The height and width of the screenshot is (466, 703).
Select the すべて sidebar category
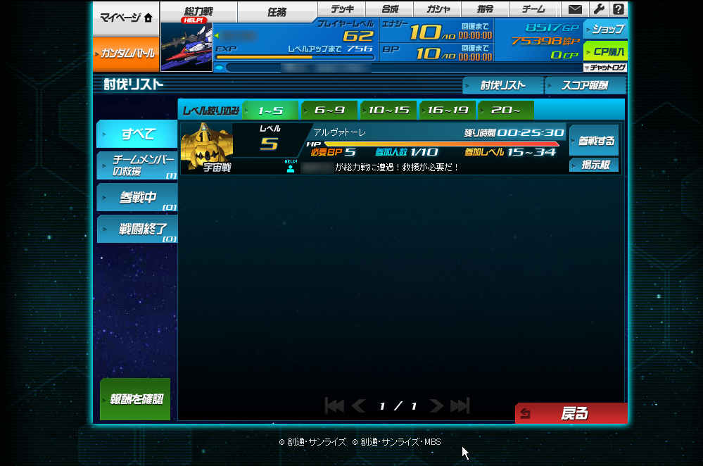[x=137, y=134]
